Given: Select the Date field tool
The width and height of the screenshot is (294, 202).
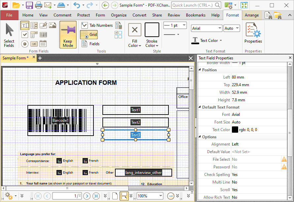Looking at the screenshot, I should click(x=43, y=44).
